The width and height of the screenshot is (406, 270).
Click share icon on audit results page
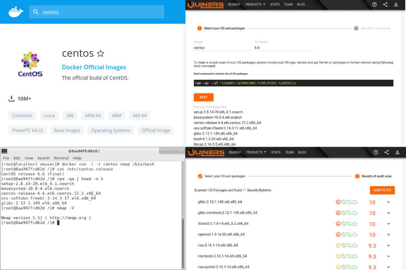(387, 152)
